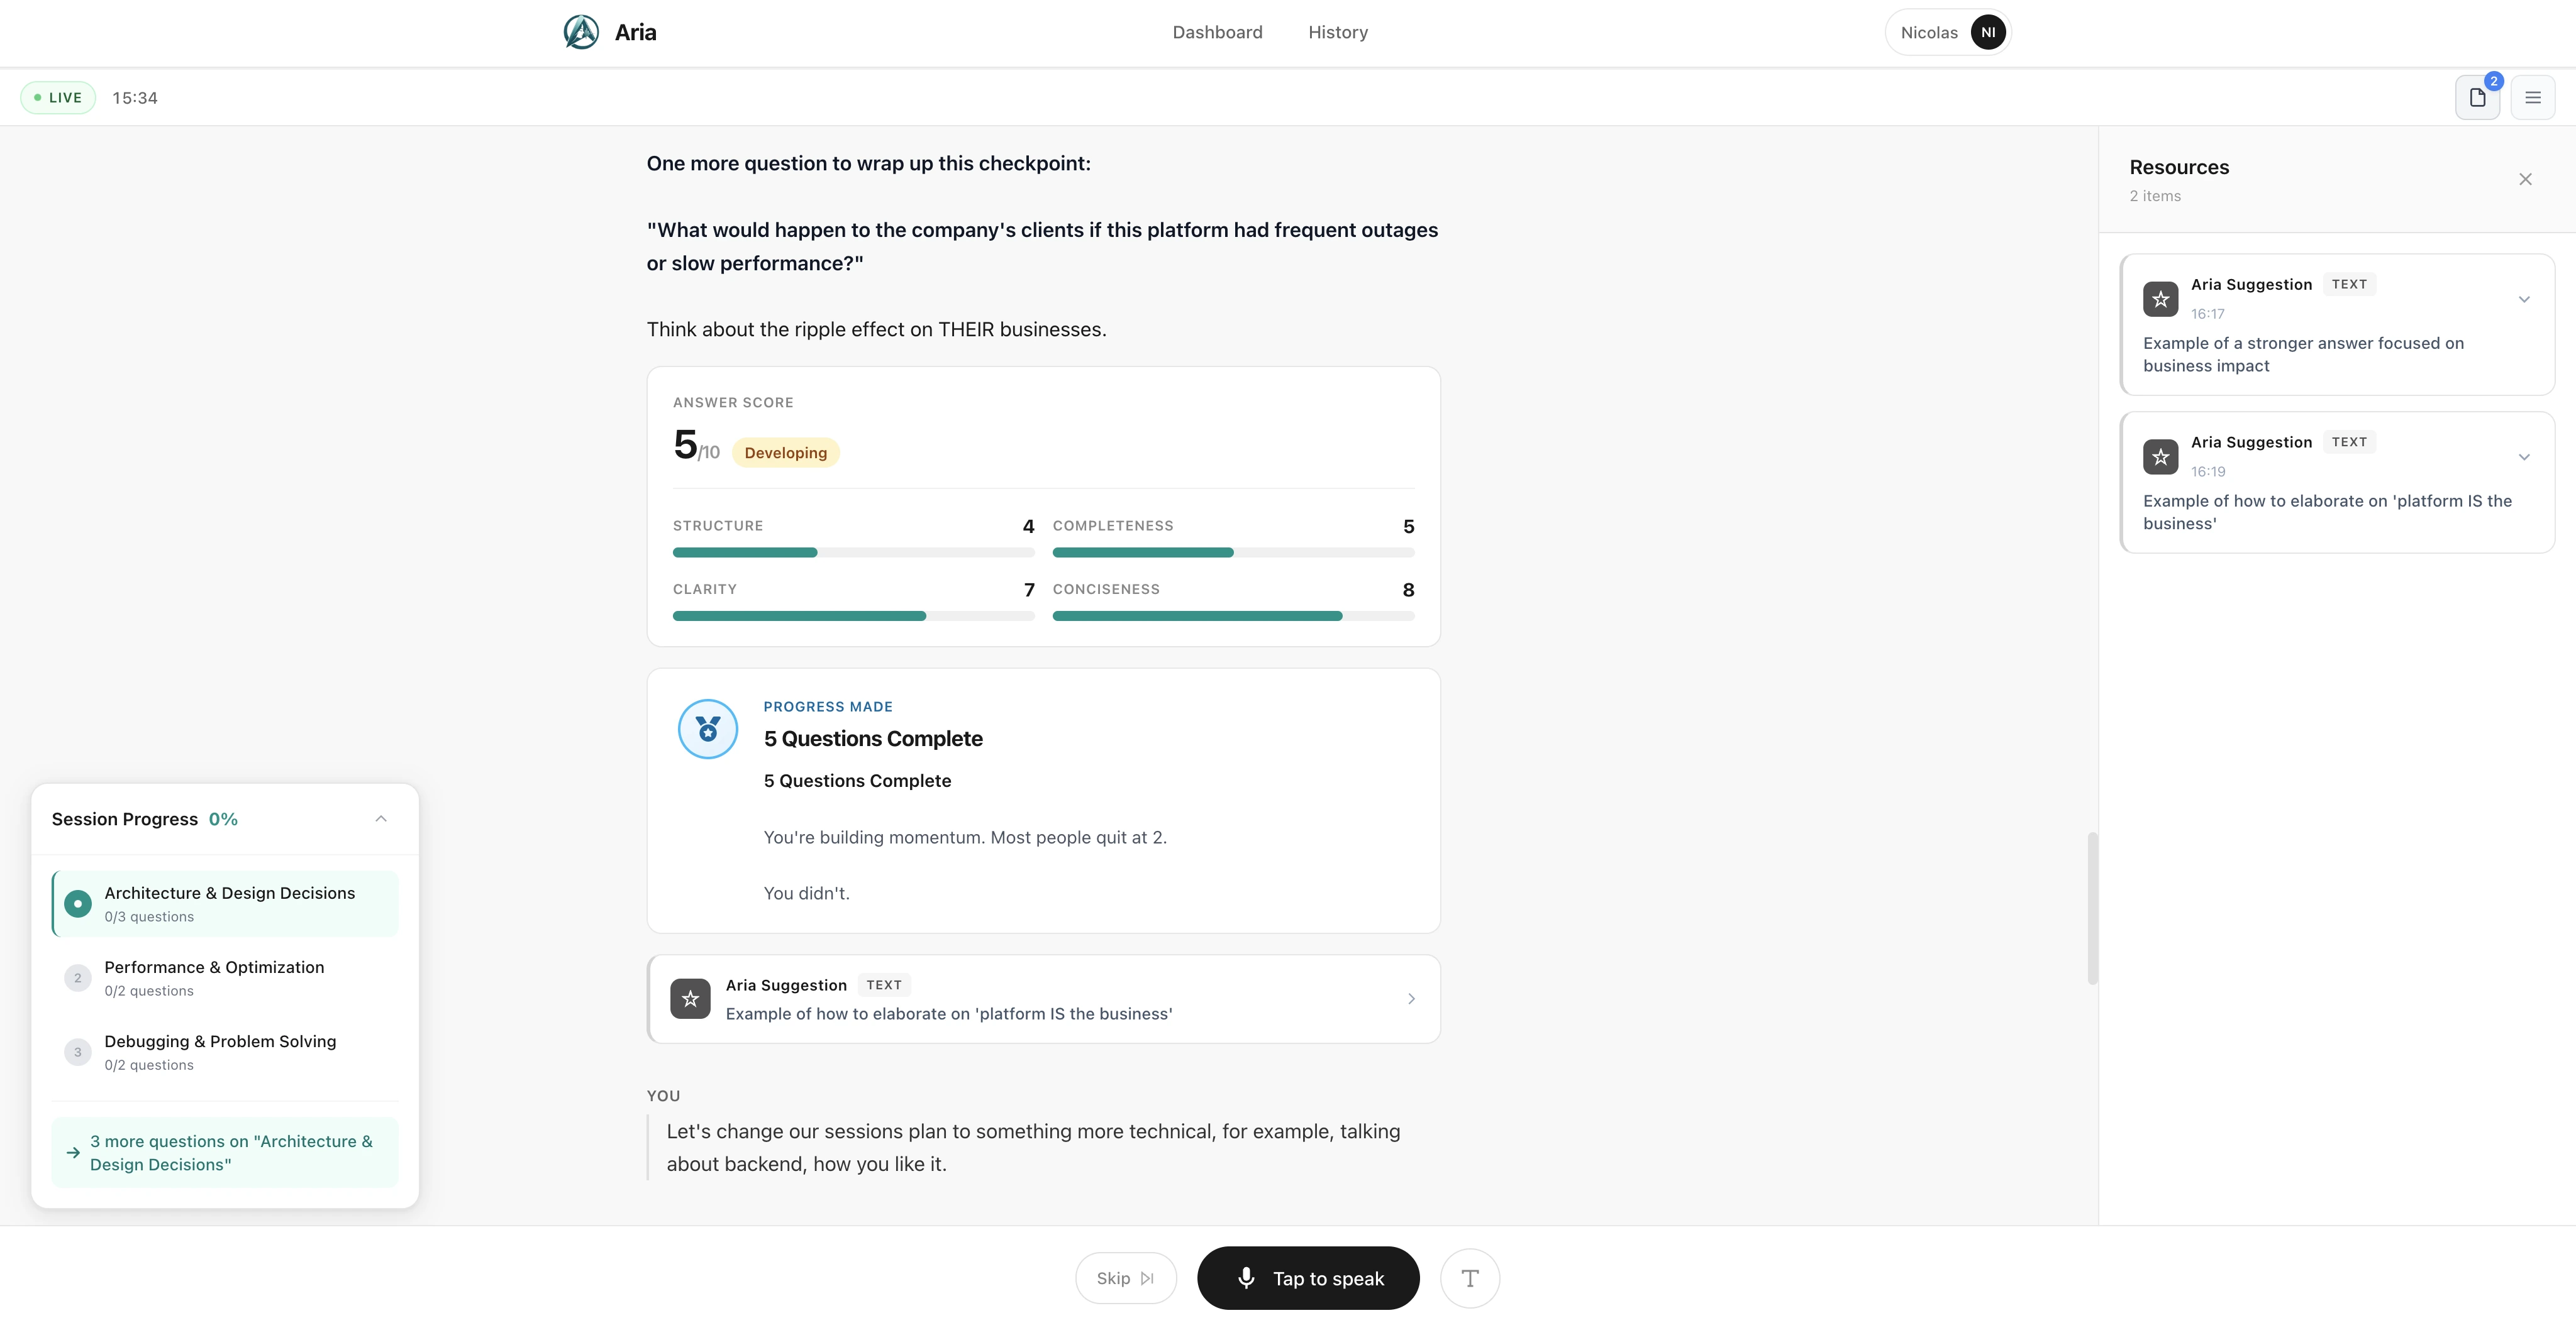2576x1335 pixels.
Task: Close the Resources panel
Action: coord(2525,180)
